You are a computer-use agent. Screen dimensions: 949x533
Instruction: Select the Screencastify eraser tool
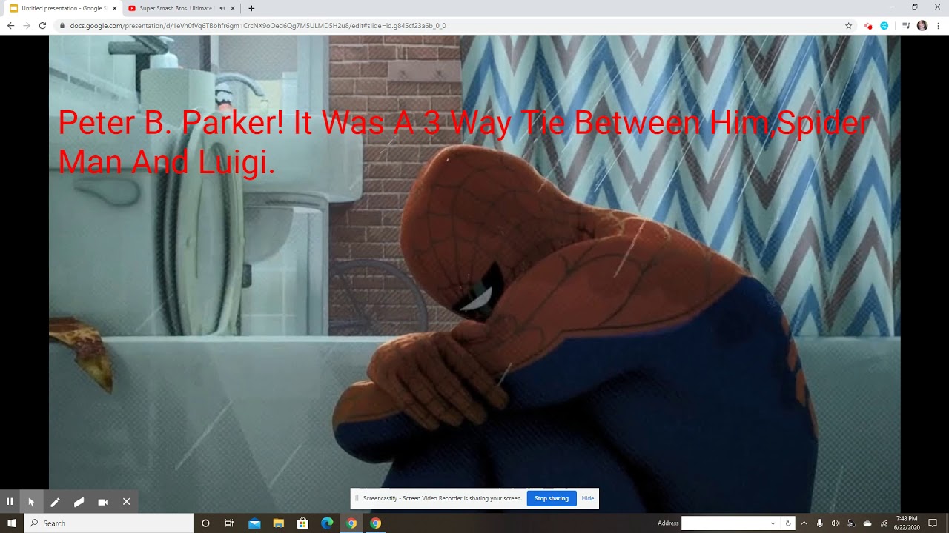pyautogui.click(x=79, y=502)
